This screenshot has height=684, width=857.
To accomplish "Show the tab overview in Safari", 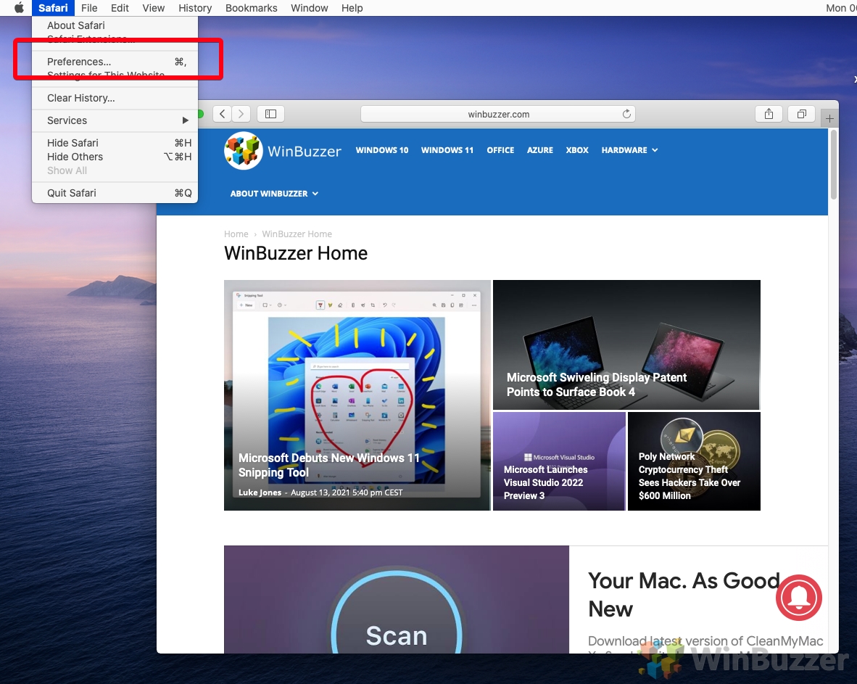I will click(801, 114).
